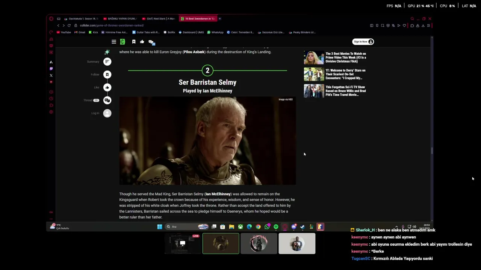
Task: Click the Sign In Now button
Action: point(363,42)
